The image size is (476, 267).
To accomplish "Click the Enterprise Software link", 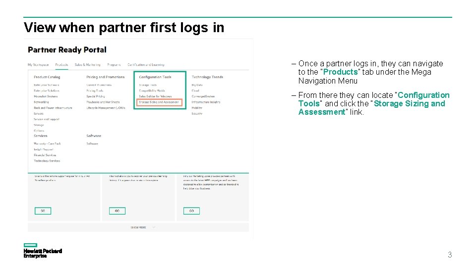I will (47, 85).
